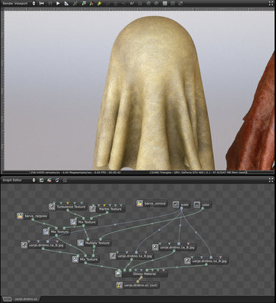Select the Marble Texture node

107,209
